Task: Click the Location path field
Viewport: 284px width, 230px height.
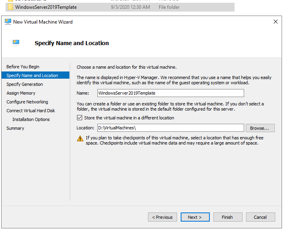Action: click(171, 128)
